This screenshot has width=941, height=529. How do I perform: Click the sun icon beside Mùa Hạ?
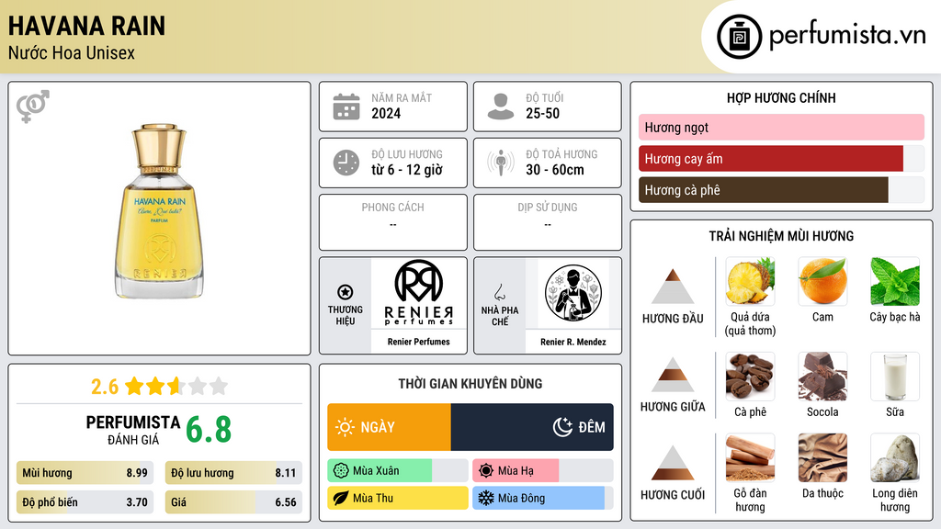tap(486, 471)
